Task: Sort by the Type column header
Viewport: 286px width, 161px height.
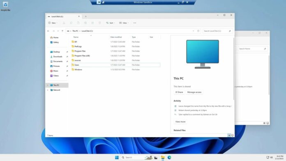Action: pos(134,37)
